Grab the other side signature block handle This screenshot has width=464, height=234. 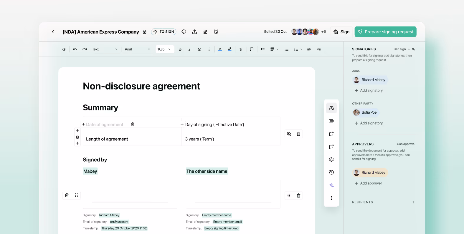289,195
